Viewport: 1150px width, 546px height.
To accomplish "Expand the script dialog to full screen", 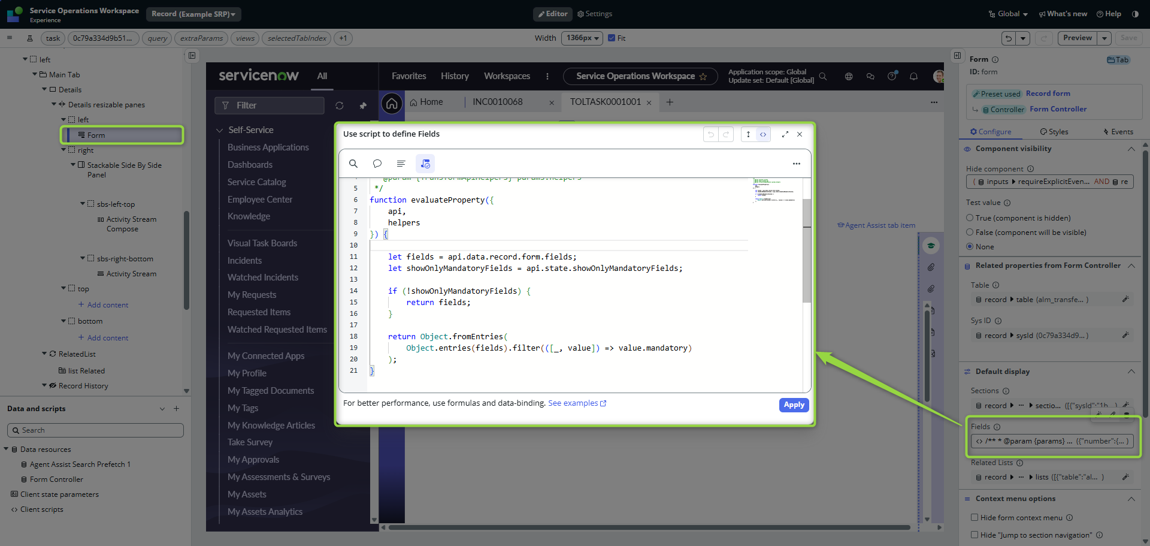I will tap(785, 134).
